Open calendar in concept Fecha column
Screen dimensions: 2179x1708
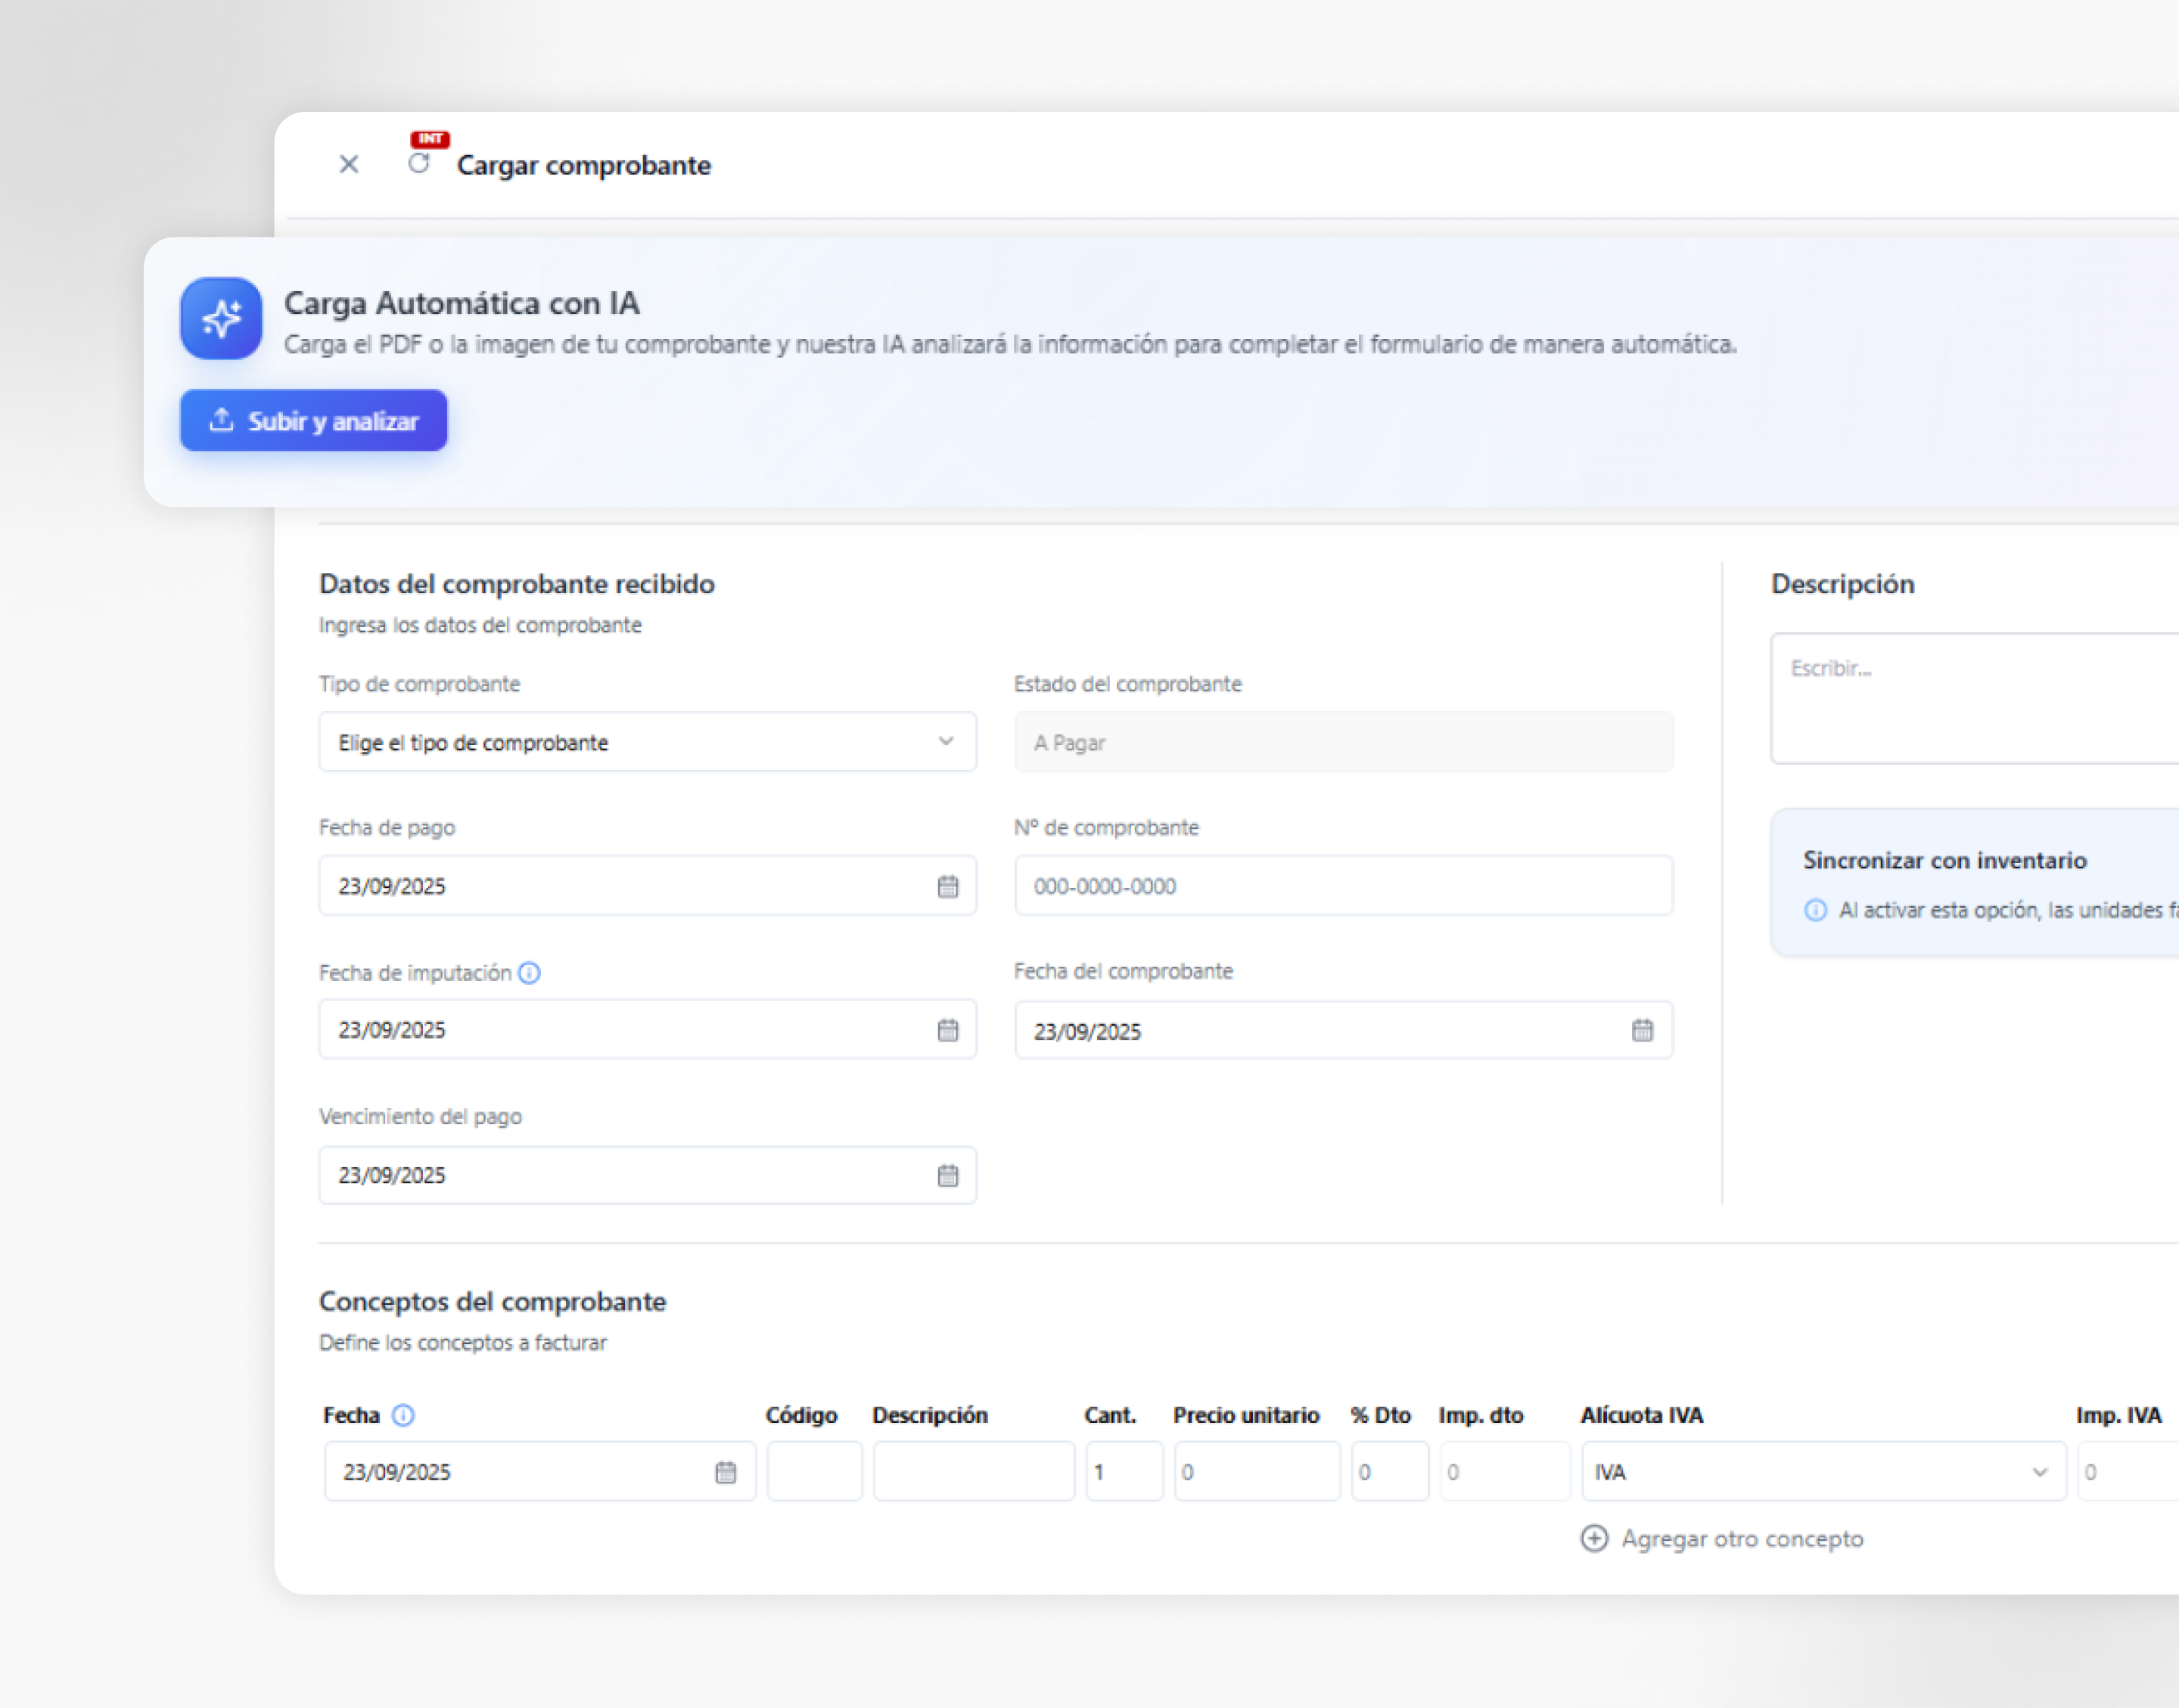[725, 1472]
